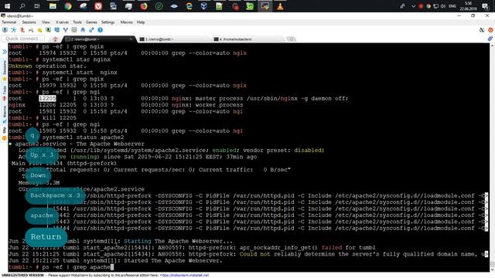Viewport: 495px width, 278px height.
Task: Open the new Session toolbar icon
Action: tap(5, 30)
